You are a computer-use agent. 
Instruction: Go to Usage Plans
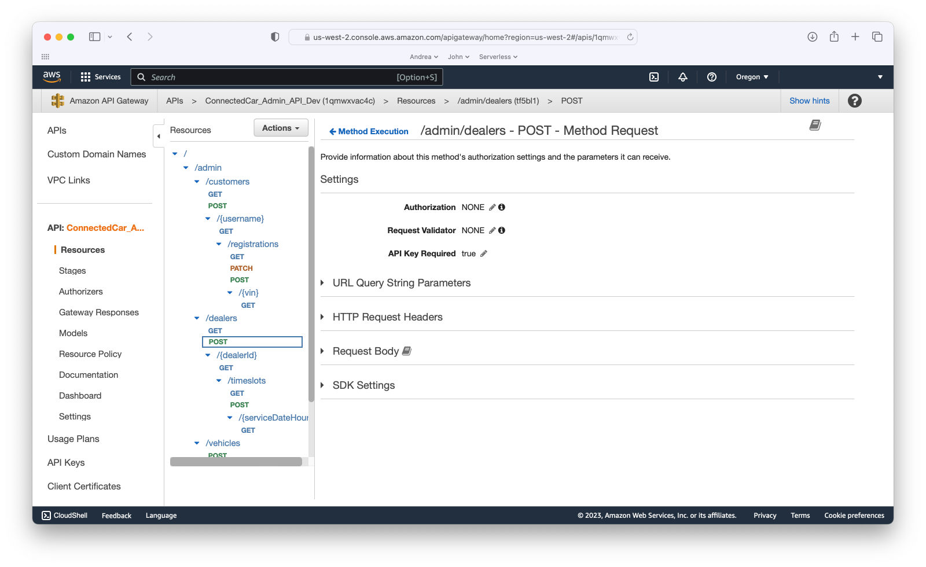74,439
